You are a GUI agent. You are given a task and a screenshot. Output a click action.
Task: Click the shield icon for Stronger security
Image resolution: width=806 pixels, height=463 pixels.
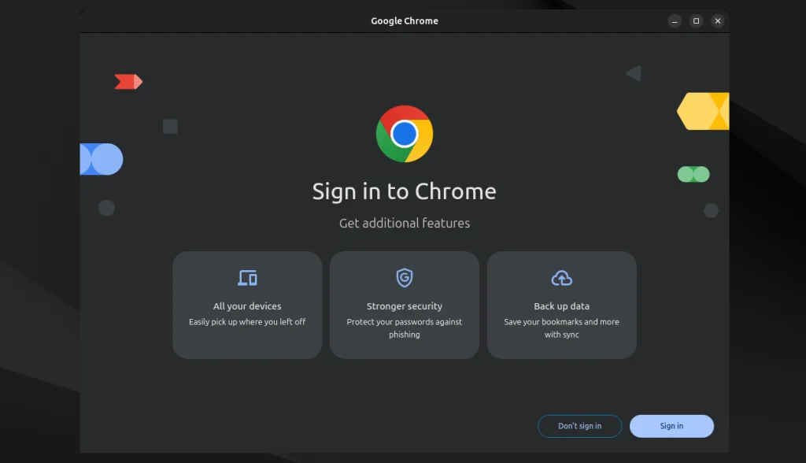coord(404,278)
